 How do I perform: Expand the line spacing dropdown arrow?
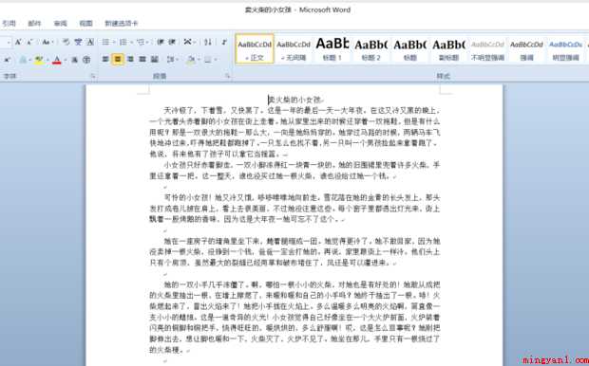[178, 59]
